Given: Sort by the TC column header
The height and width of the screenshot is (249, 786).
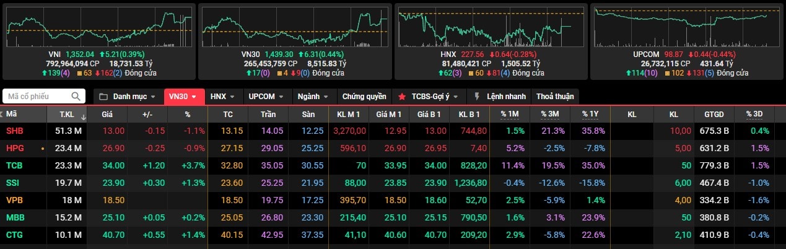Looking at the screenshot, I should pyautogui.click(x=228, y=114).
